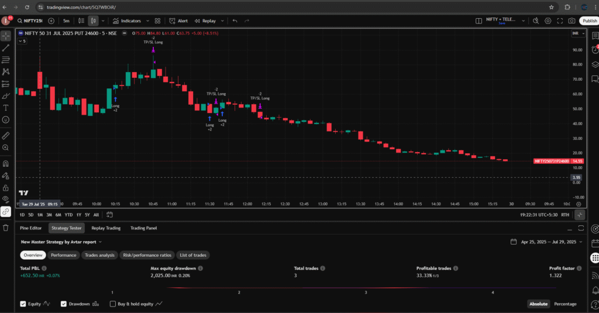Image resolution: width=599 pixels, height=313 pixels.
Task: Create an Alert
Action: point(178,21)
